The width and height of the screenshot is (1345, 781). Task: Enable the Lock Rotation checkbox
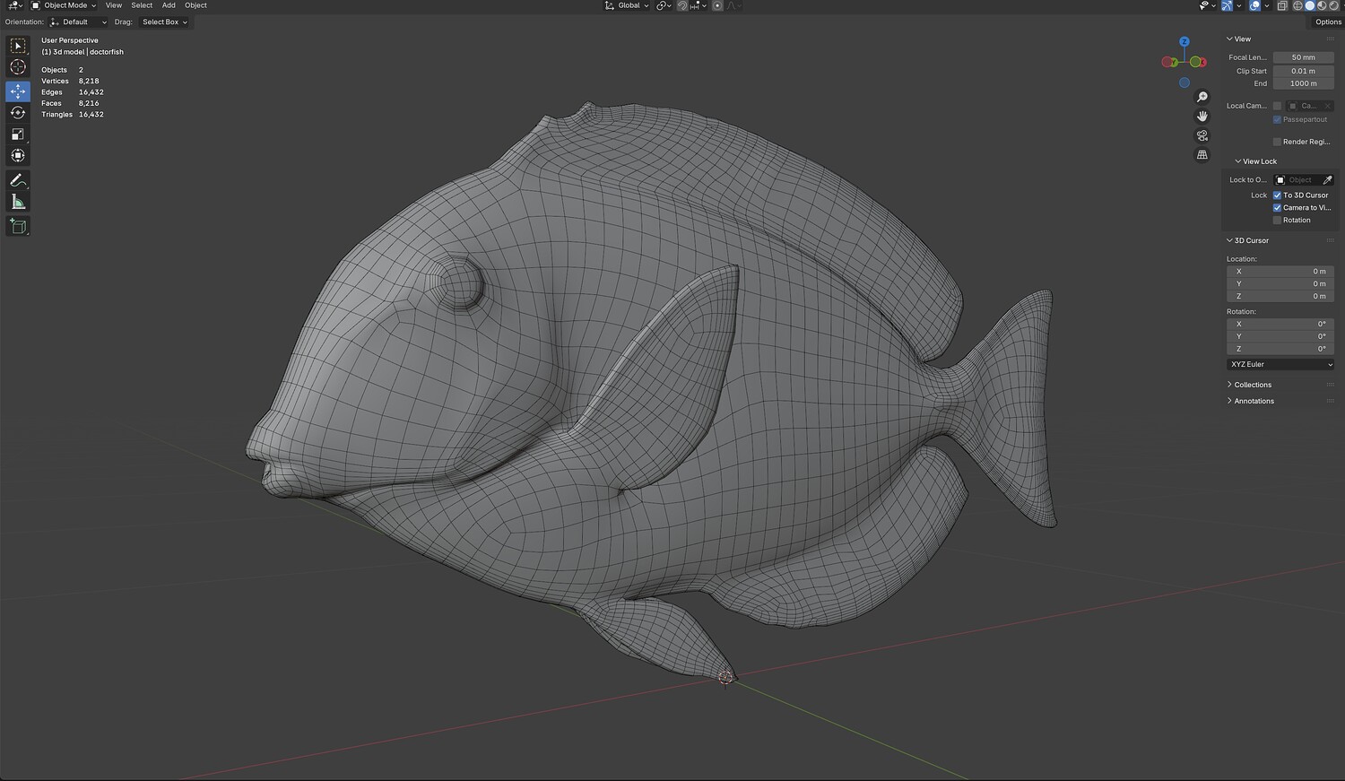click(1277, 221)
